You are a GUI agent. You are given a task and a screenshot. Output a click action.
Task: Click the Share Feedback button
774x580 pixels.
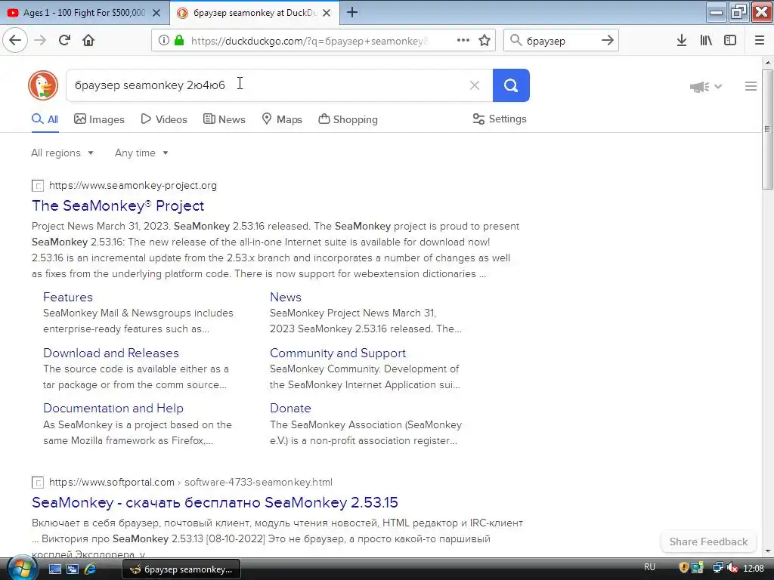pyautogui.click(x=708, y=541)
